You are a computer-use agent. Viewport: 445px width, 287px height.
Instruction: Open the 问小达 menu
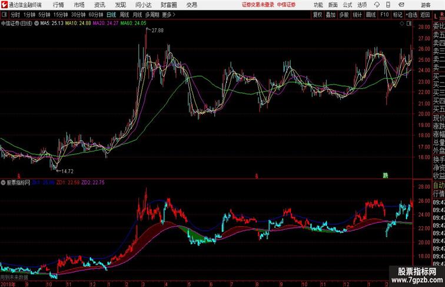click(x=144, y=5)
